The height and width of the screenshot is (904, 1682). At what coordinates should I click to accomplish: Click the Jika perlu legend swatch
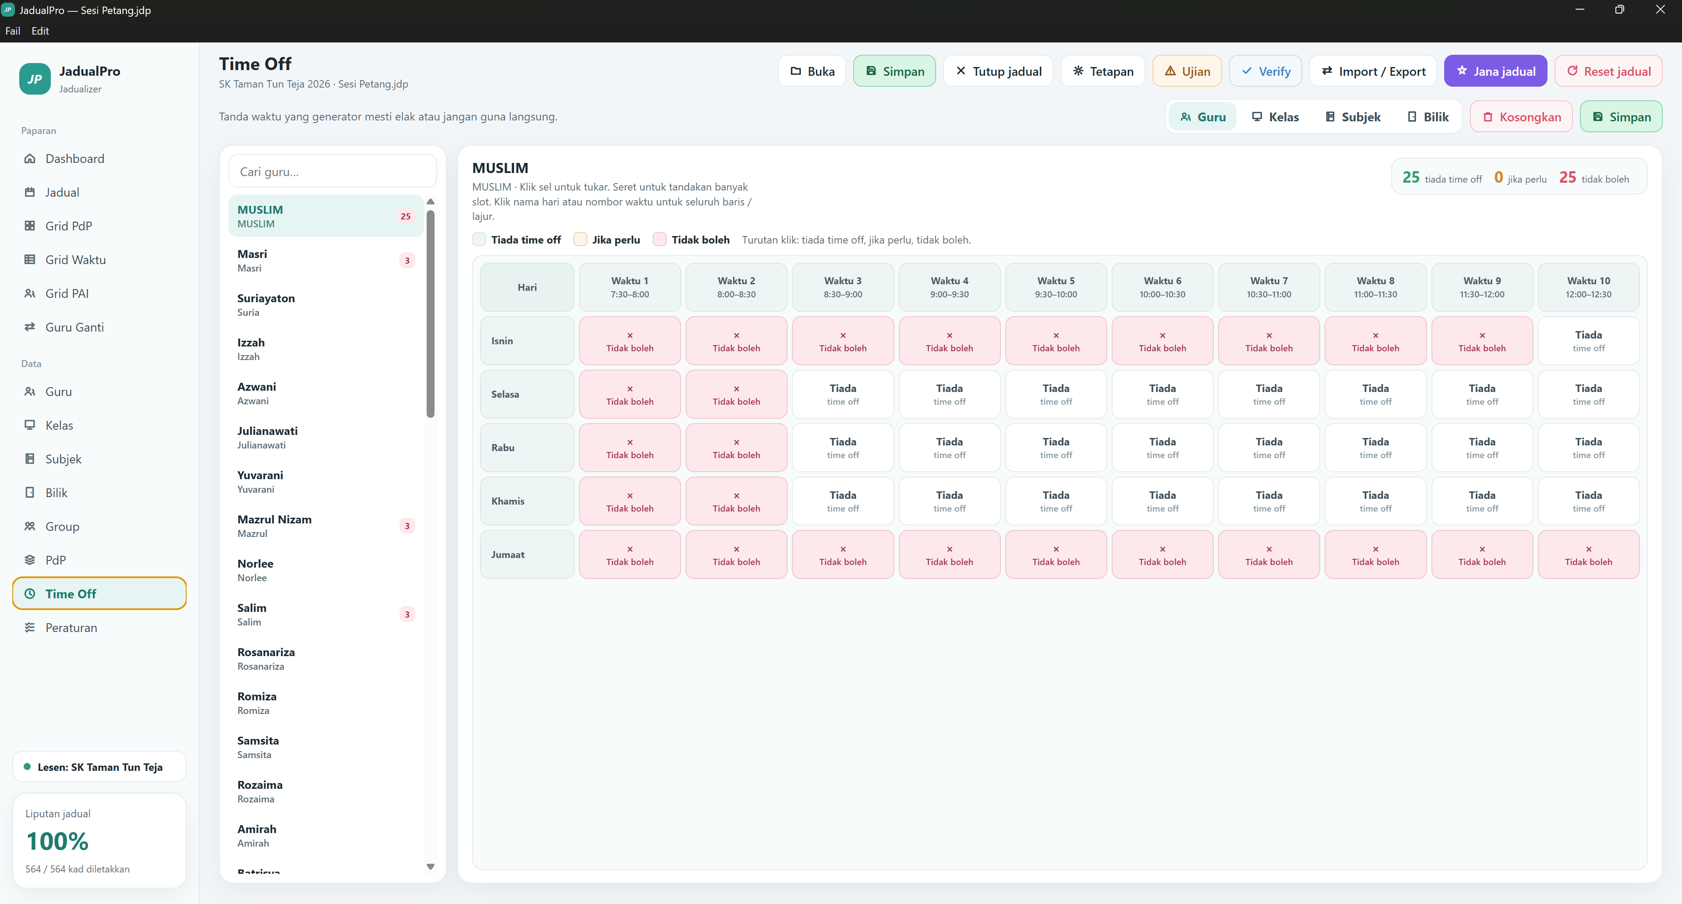[x=580, y=240]
